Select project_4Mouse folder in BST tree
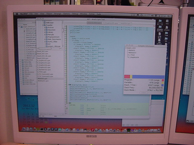The width and height of the screenshot is (194, 145). pyautogui.click(x=53, y=46)
